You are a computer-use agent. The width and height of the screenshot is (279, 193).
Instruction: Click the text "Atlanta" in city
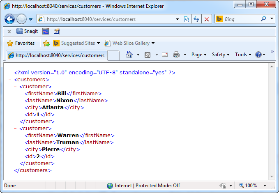(x=53, y=108)
